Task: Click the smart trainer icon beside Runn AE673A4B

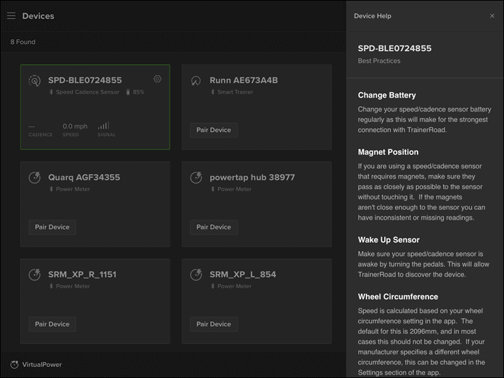Action: pyautogui.click(x=195, y=81)
